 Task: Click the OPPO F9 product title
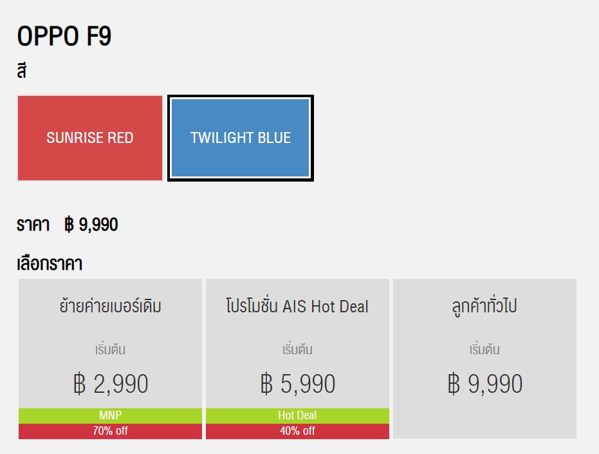click(64, 36)
